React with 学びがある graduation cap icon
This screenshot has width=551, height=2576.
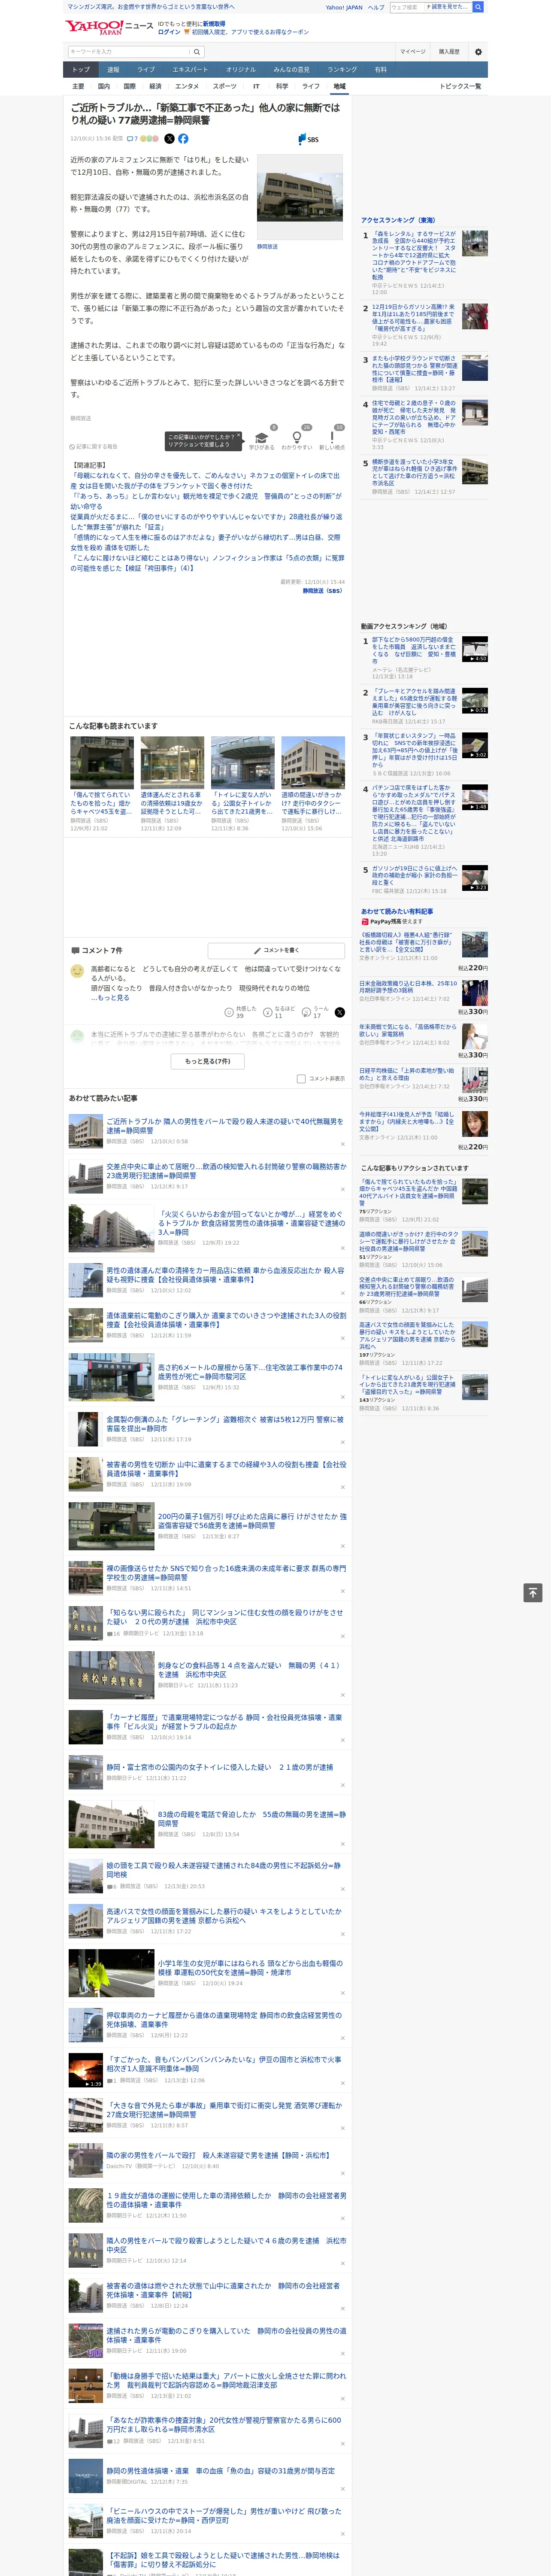(261, 437)
